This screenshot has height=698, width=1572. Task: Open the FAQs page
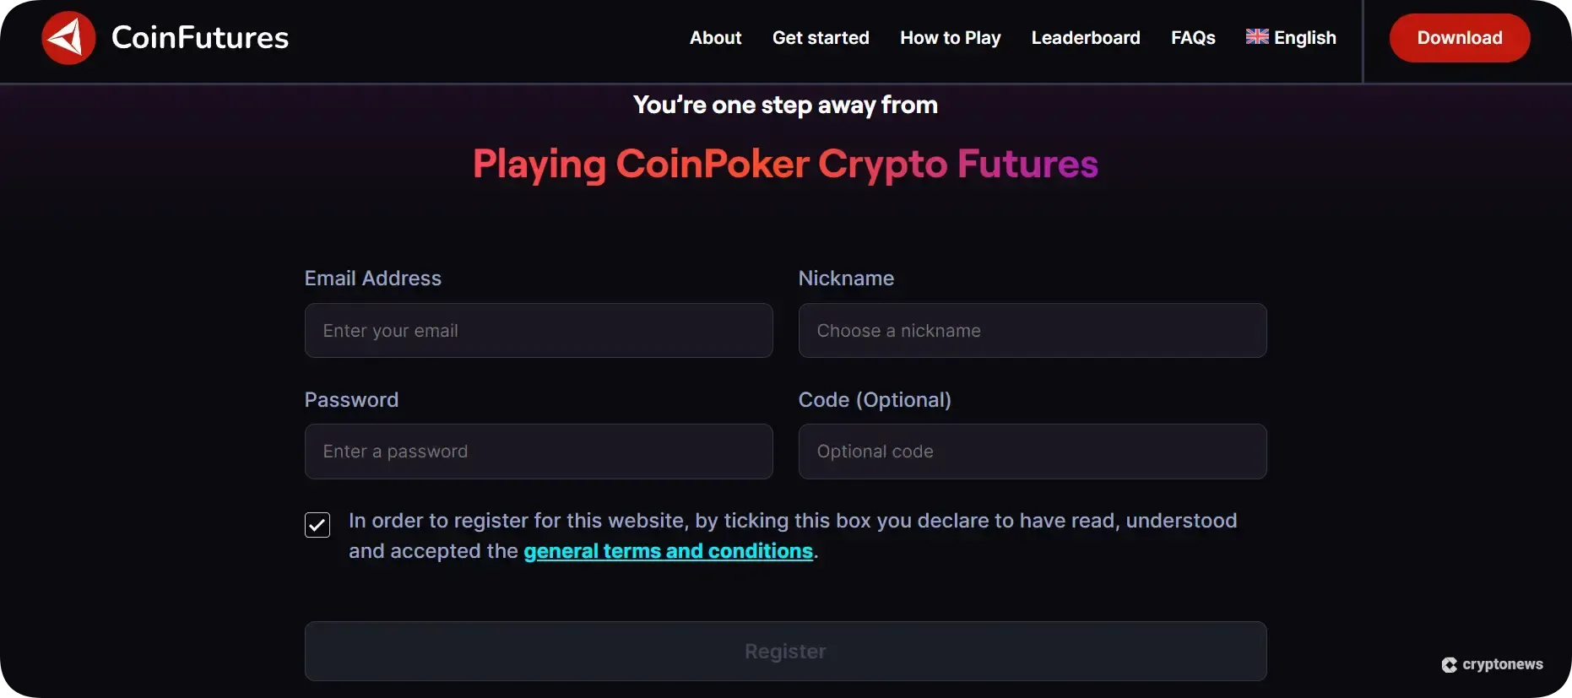click(1192, 38)
